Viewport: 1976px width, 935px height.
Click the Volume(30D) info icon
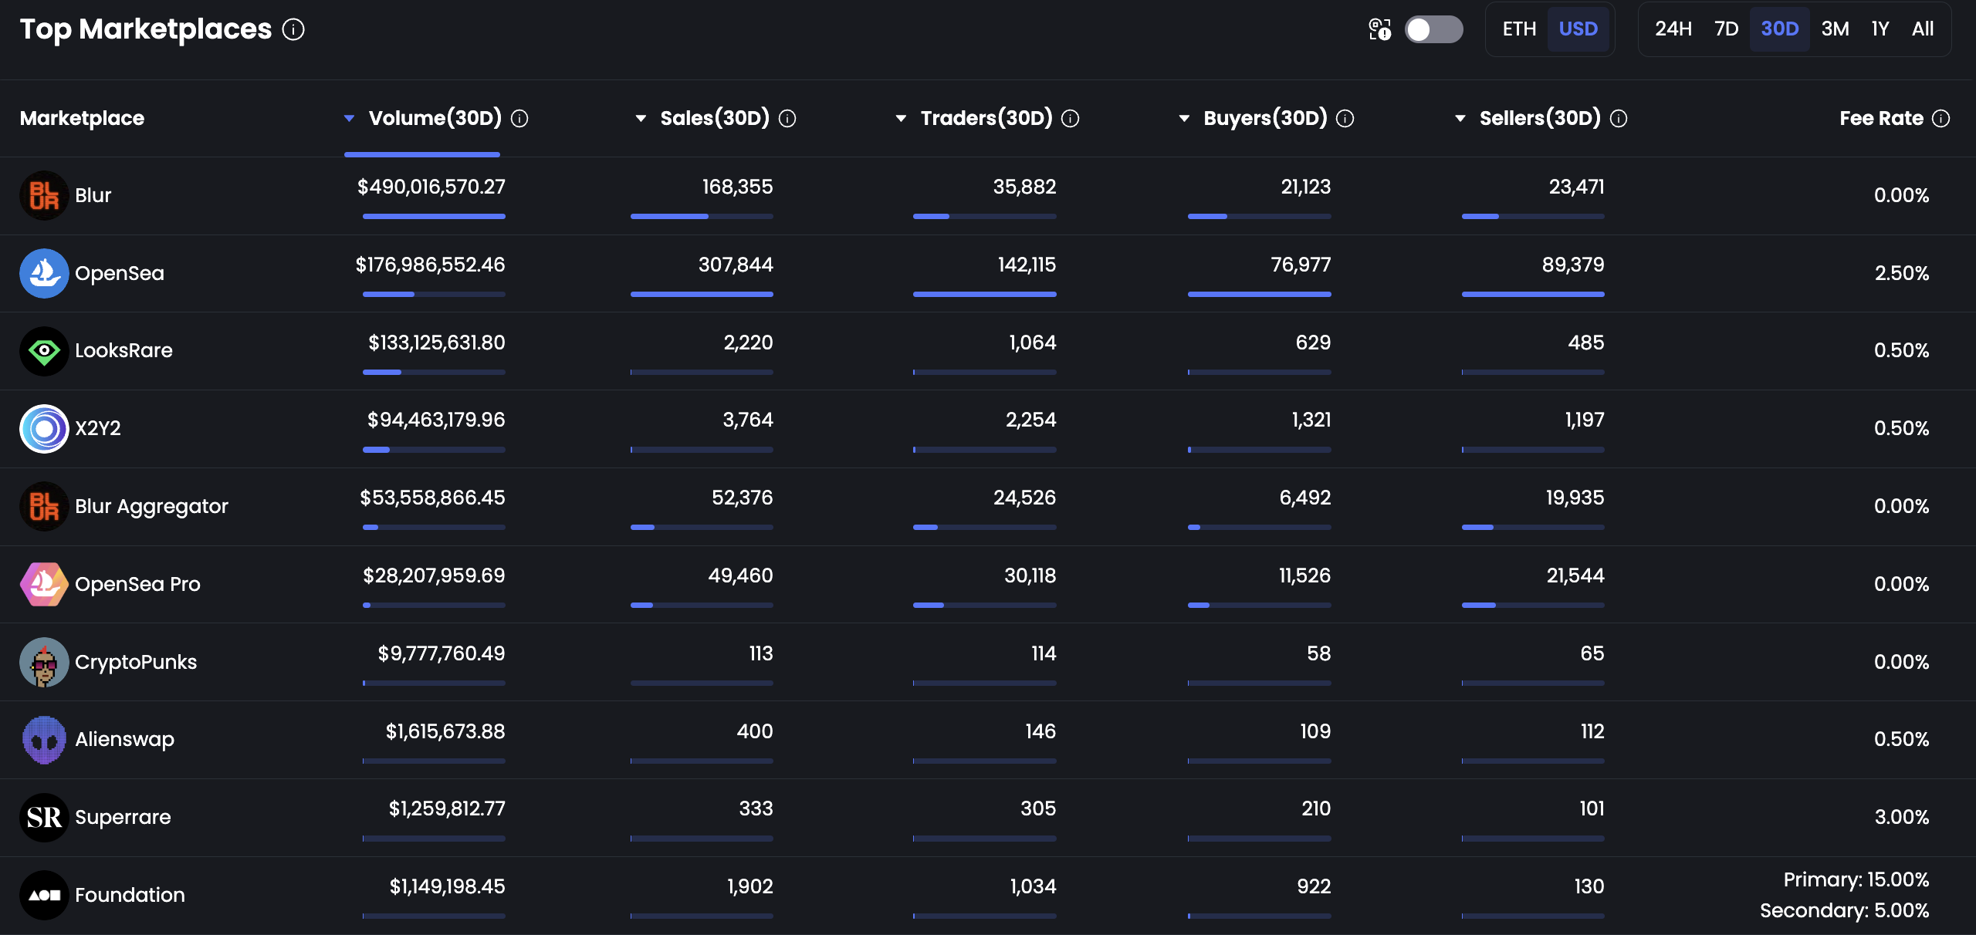pyautogui.click(x=519, y=118)
